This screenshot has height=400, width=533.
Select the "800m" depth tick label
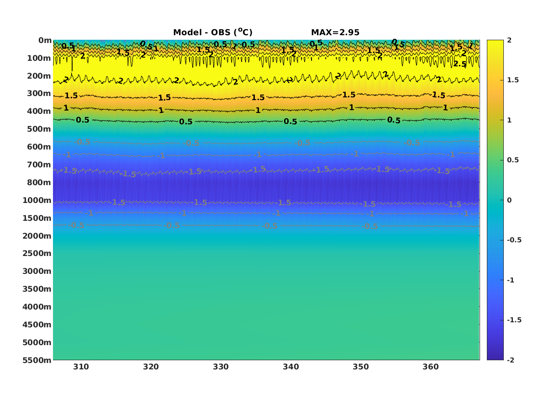click(x=39, y=183)
